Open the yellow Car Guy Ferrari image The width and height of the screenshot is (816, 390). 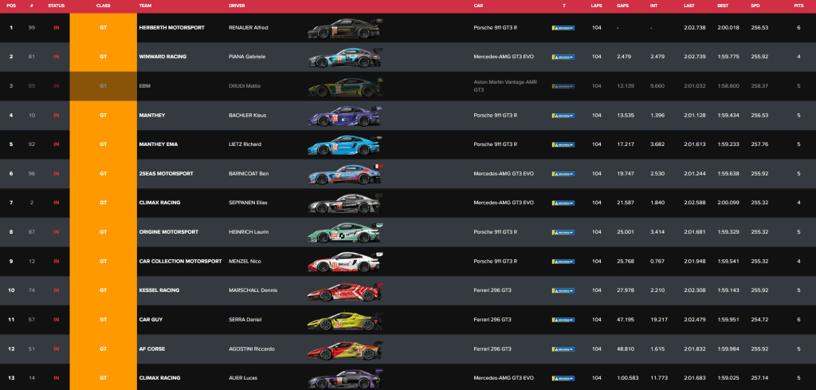(x=345, y=320)
